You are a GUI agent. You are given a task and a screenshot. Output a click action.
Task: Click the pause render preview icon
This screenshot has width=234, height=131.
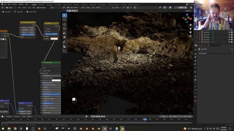(191, 8)
